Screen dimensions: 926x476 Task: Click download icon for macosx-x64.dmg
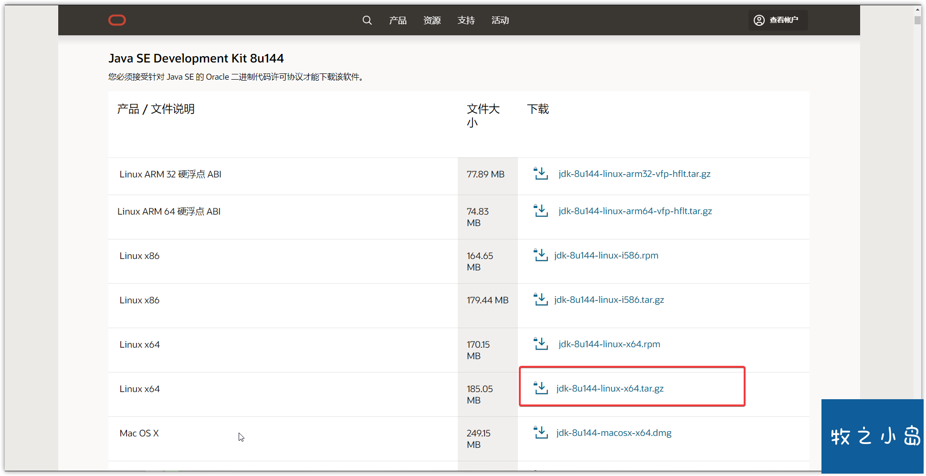point(541,433)
